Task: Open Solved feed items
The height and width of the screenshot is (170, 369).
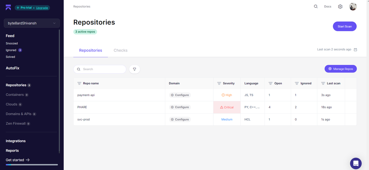Action: [10, 57]
